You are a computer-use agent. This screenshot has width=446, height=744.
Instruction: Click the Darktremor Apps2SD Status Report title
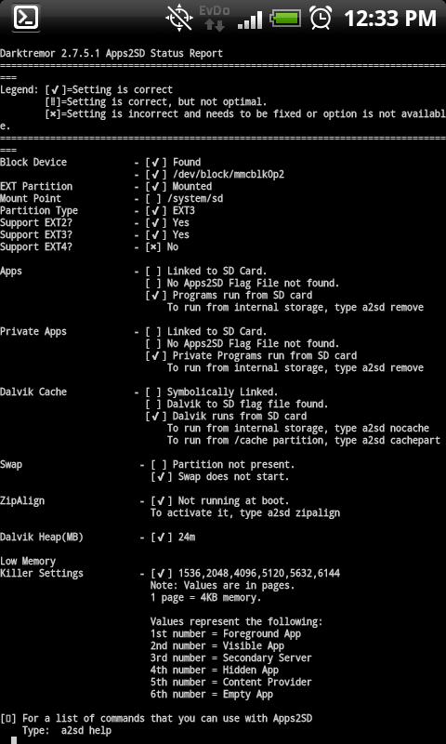coord(111,54)
